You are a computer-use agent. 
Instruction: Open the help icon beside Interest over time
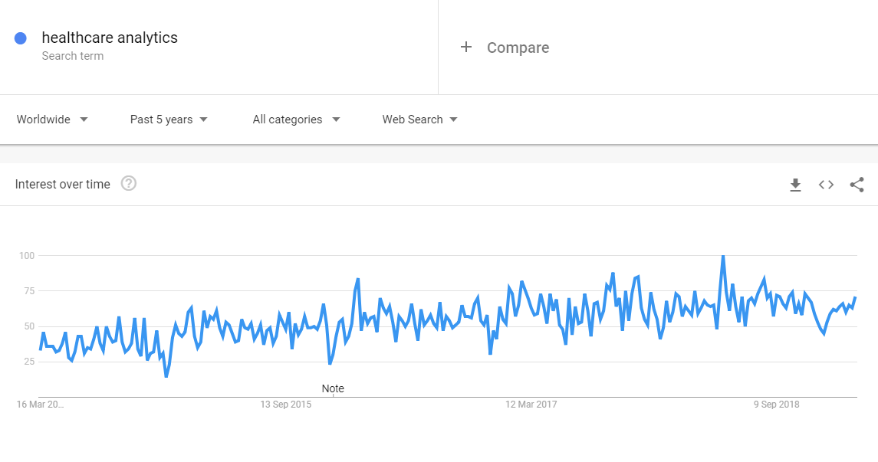click(129, 183)
